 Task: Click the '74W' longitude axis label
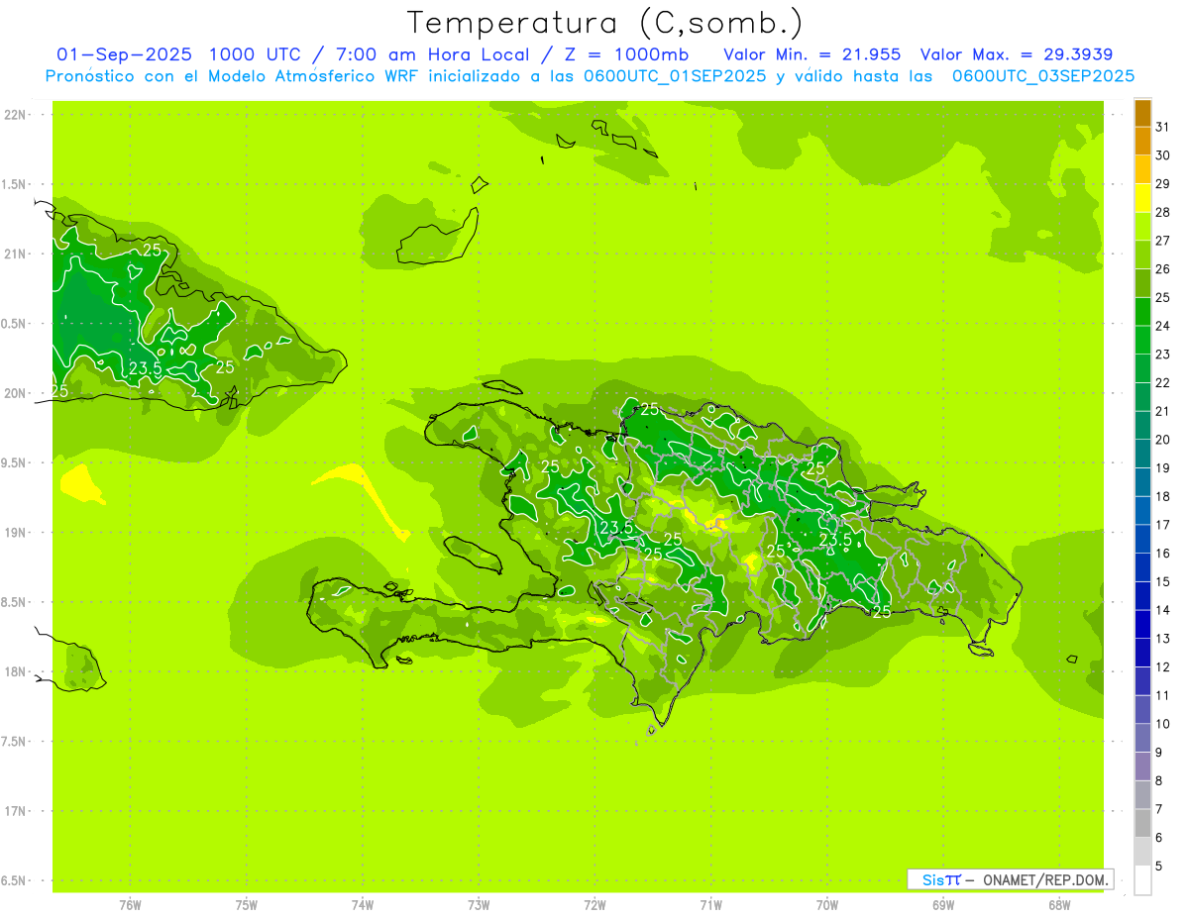(363, 905)
